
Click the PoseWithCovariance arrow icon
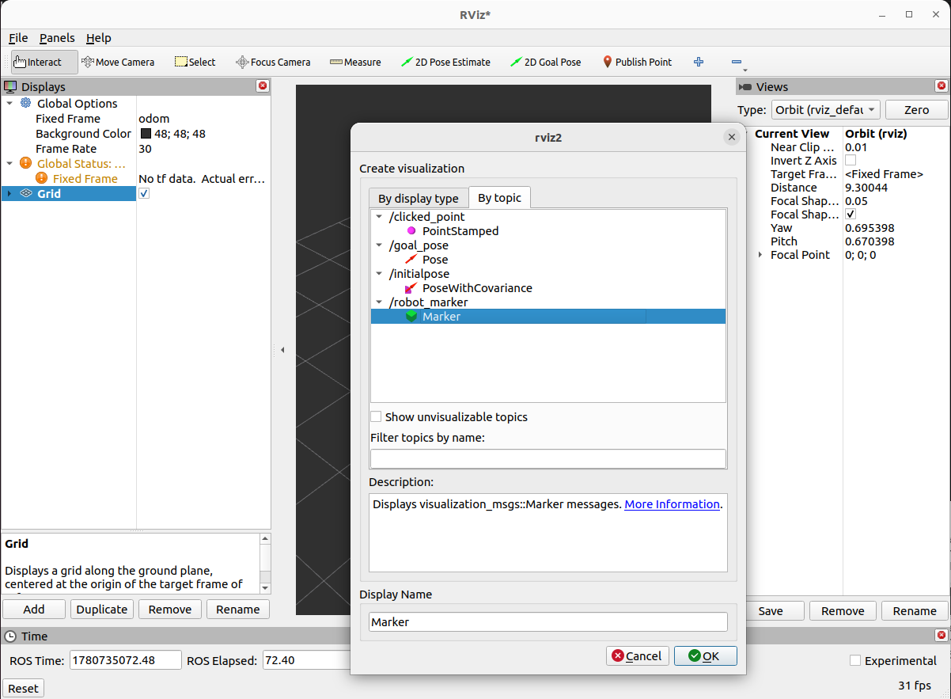point(411,288)
